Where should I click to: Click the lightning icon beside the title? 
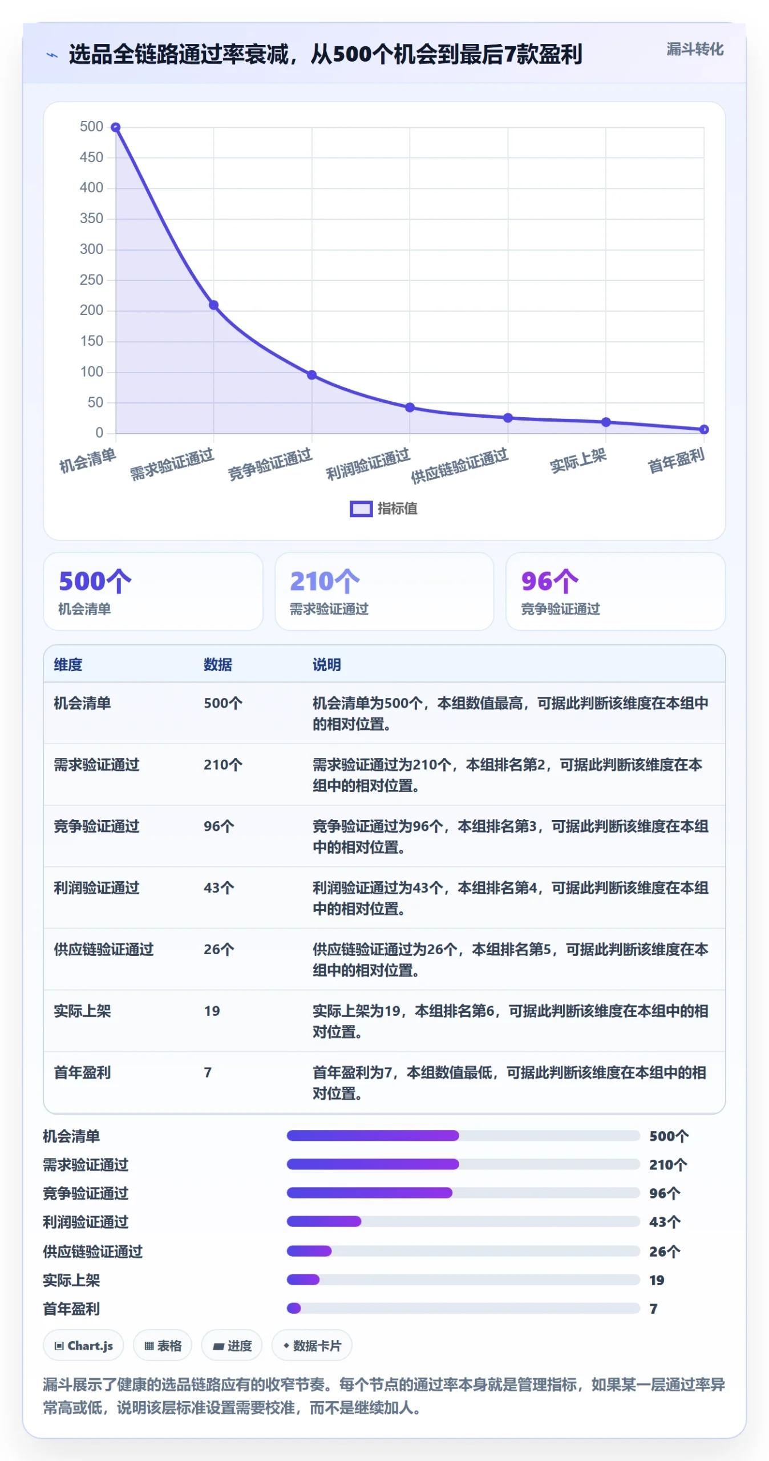[x=52, y=55]
